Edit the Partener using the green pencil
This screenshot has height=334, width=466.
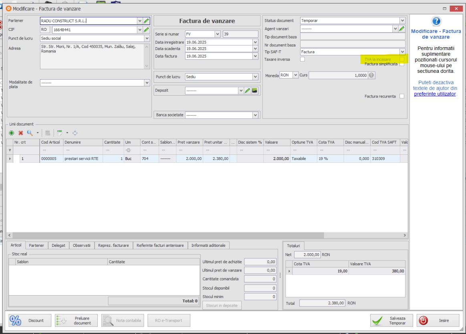point(146,21)
